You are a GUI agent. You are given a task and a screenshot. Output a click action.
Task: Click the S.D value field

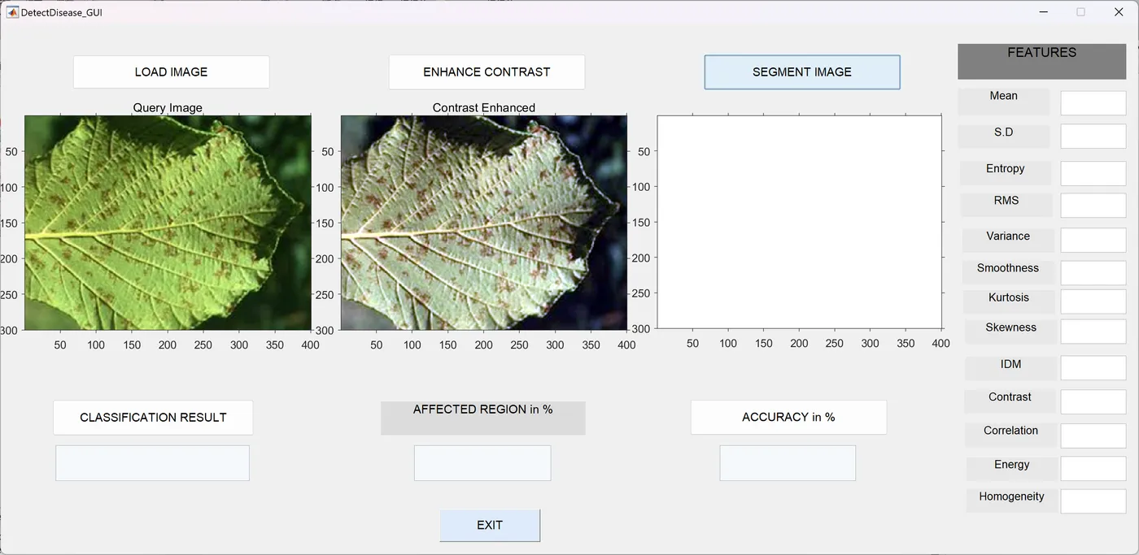(1093, 137)
